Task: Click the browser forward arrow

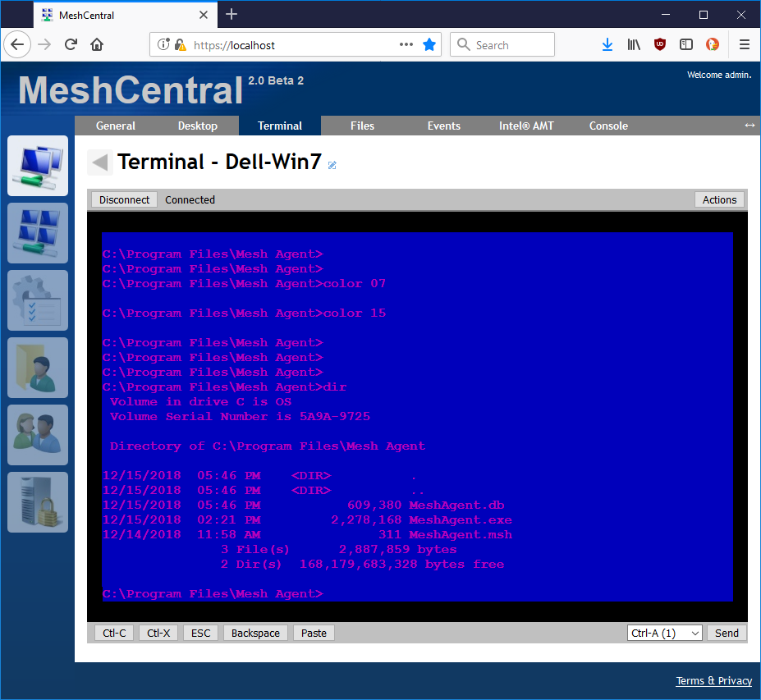Action: click(x=44, y=44)
